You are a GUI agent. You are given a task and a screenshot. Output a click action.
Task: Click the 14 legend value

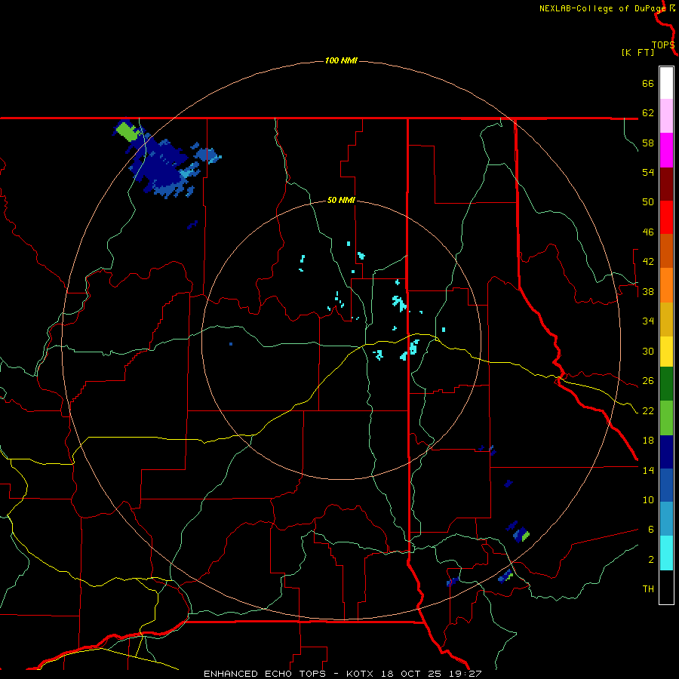(648, 470)
